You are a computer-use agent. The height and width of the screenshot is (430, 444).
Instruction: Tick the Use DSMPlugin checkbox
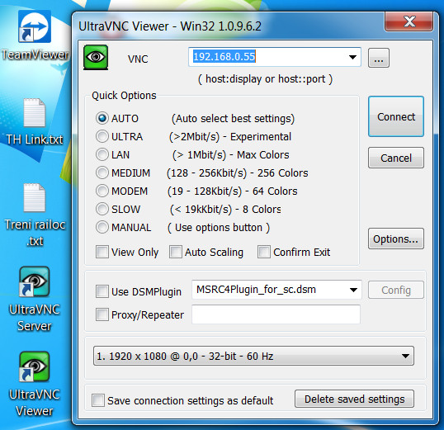pyautogui.click(x=102, y=291)
